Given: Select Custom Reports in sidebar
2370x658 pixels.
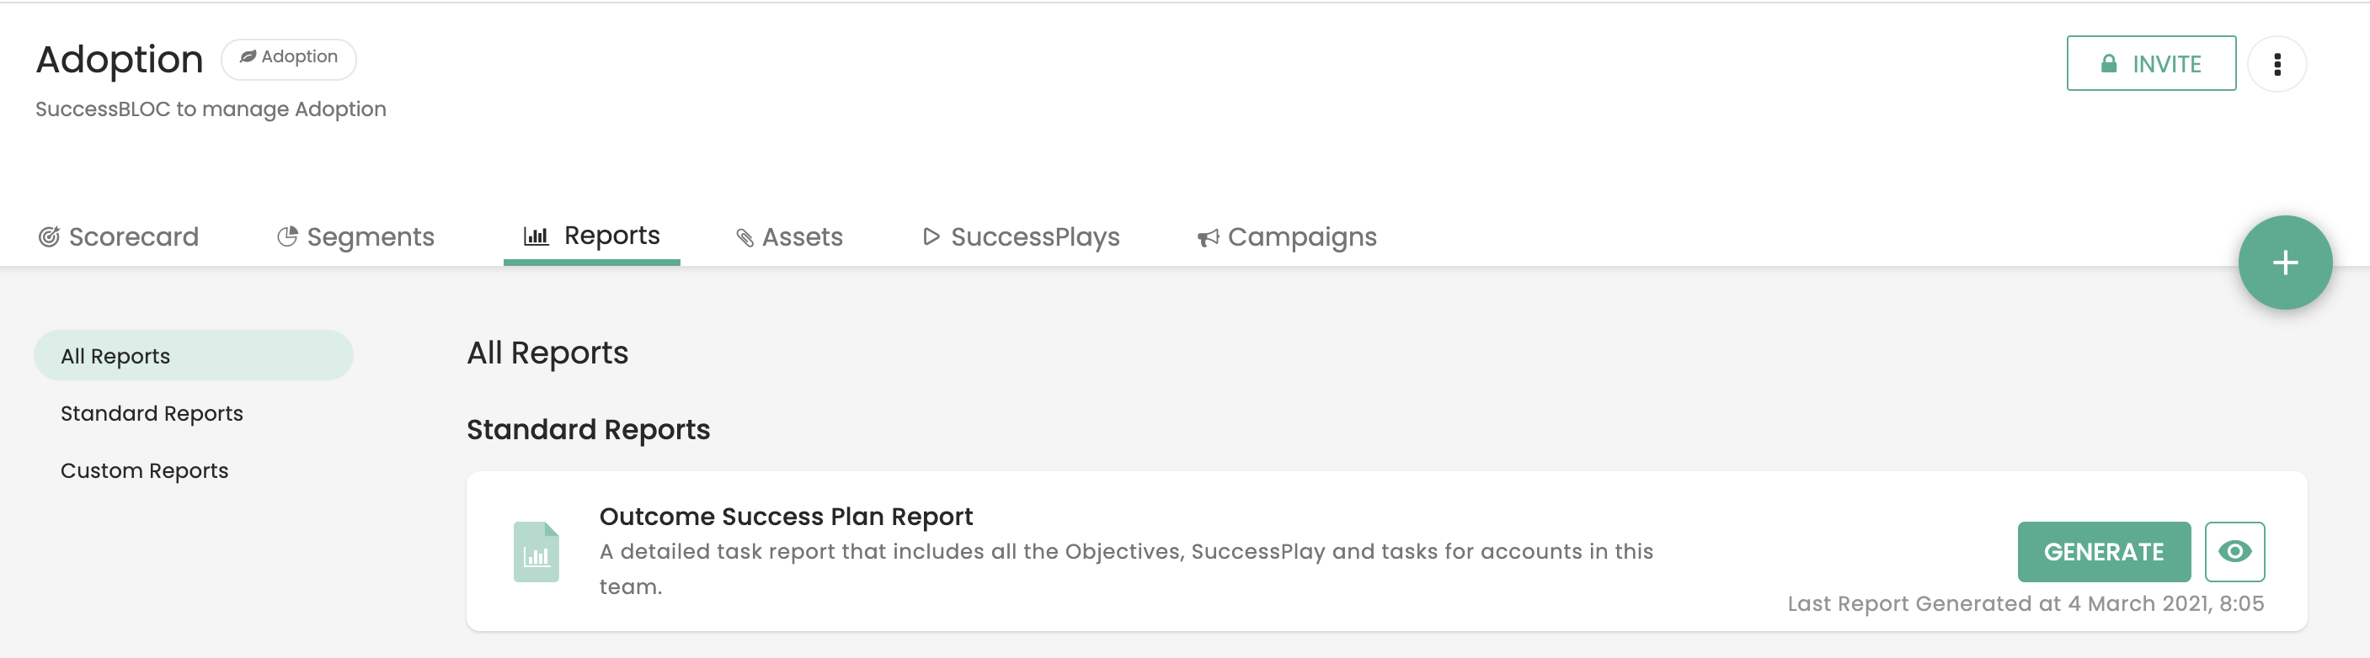Looking at the screenshot, I should tap(145, 470).
